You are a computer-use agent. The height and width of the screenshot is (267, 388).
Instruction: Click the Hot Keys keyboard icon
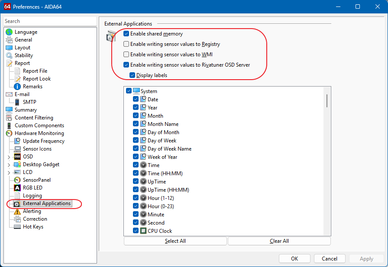tap(17, 227)
